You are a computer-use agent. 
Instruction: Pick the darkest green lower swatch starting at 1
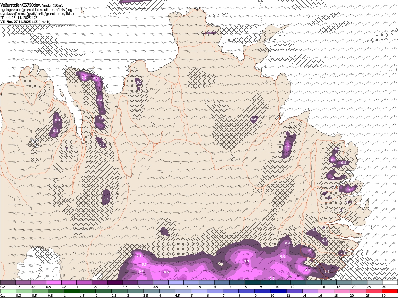point(72,291)
